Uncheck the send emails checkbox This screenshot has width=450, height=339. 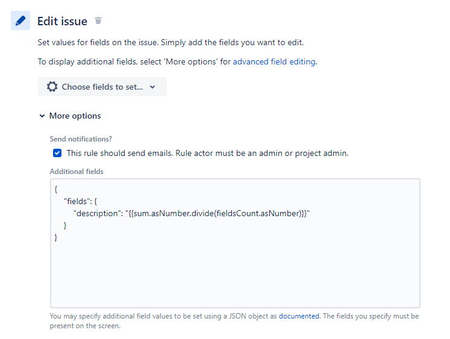point(57,153)
